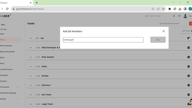This screenshot has height=108, width=192.
Task: Bookmark this page with the star icon
Action: point(163,9)
